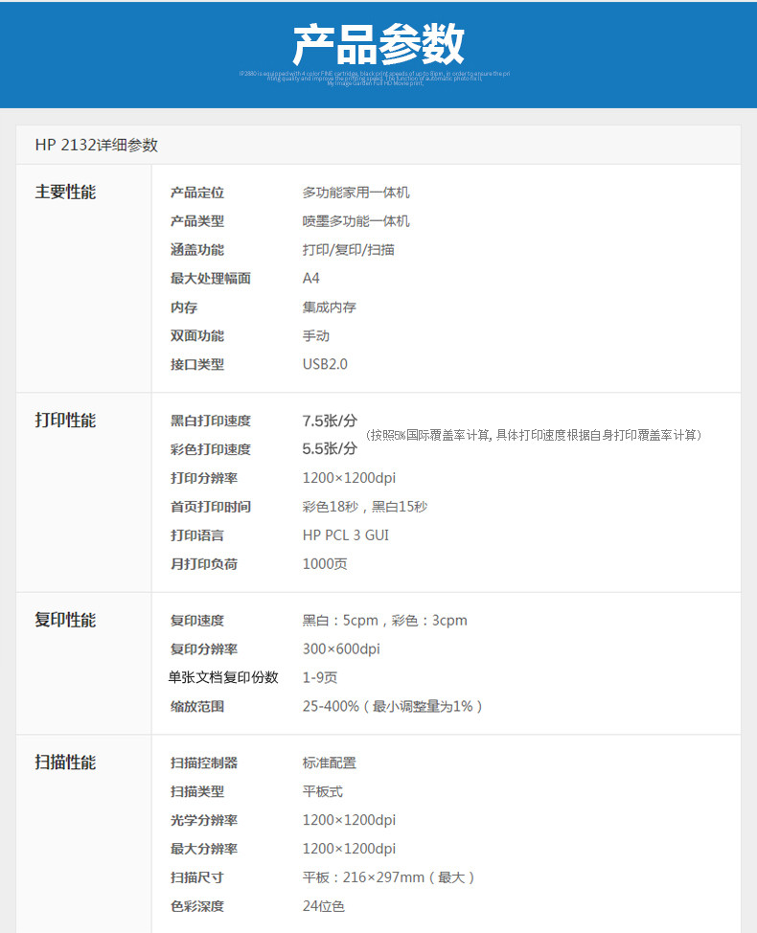Image resolution: width=757 pixels, height=933 pixels.
Task: Click the HP PCL 3 GUI value
Action: point(346,535)
